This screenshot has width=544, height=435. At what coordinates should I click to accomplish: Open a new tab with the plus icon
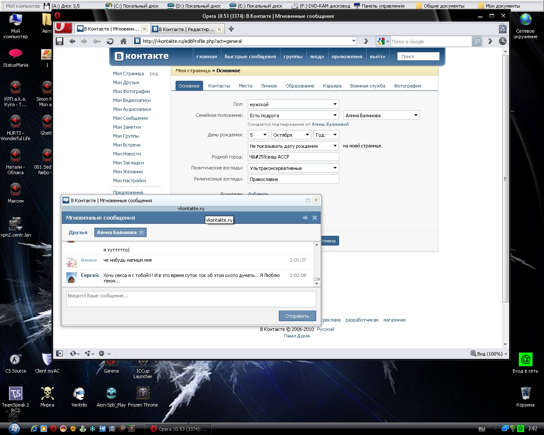tap(231, 29)
